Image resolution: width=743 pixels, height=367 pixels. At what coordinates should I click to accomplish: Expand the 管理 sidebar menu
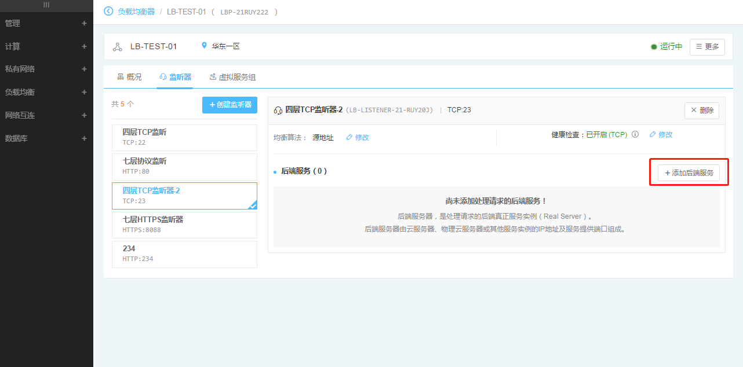pos(84,24)
